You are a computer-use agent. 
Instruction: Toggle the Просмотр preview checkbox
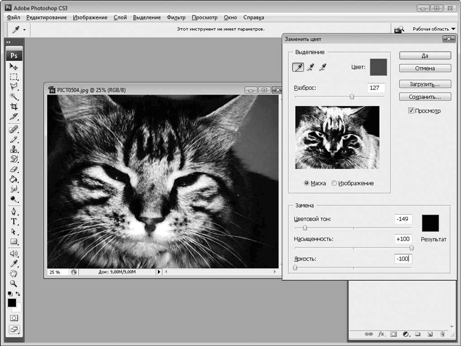coord(411,110)
